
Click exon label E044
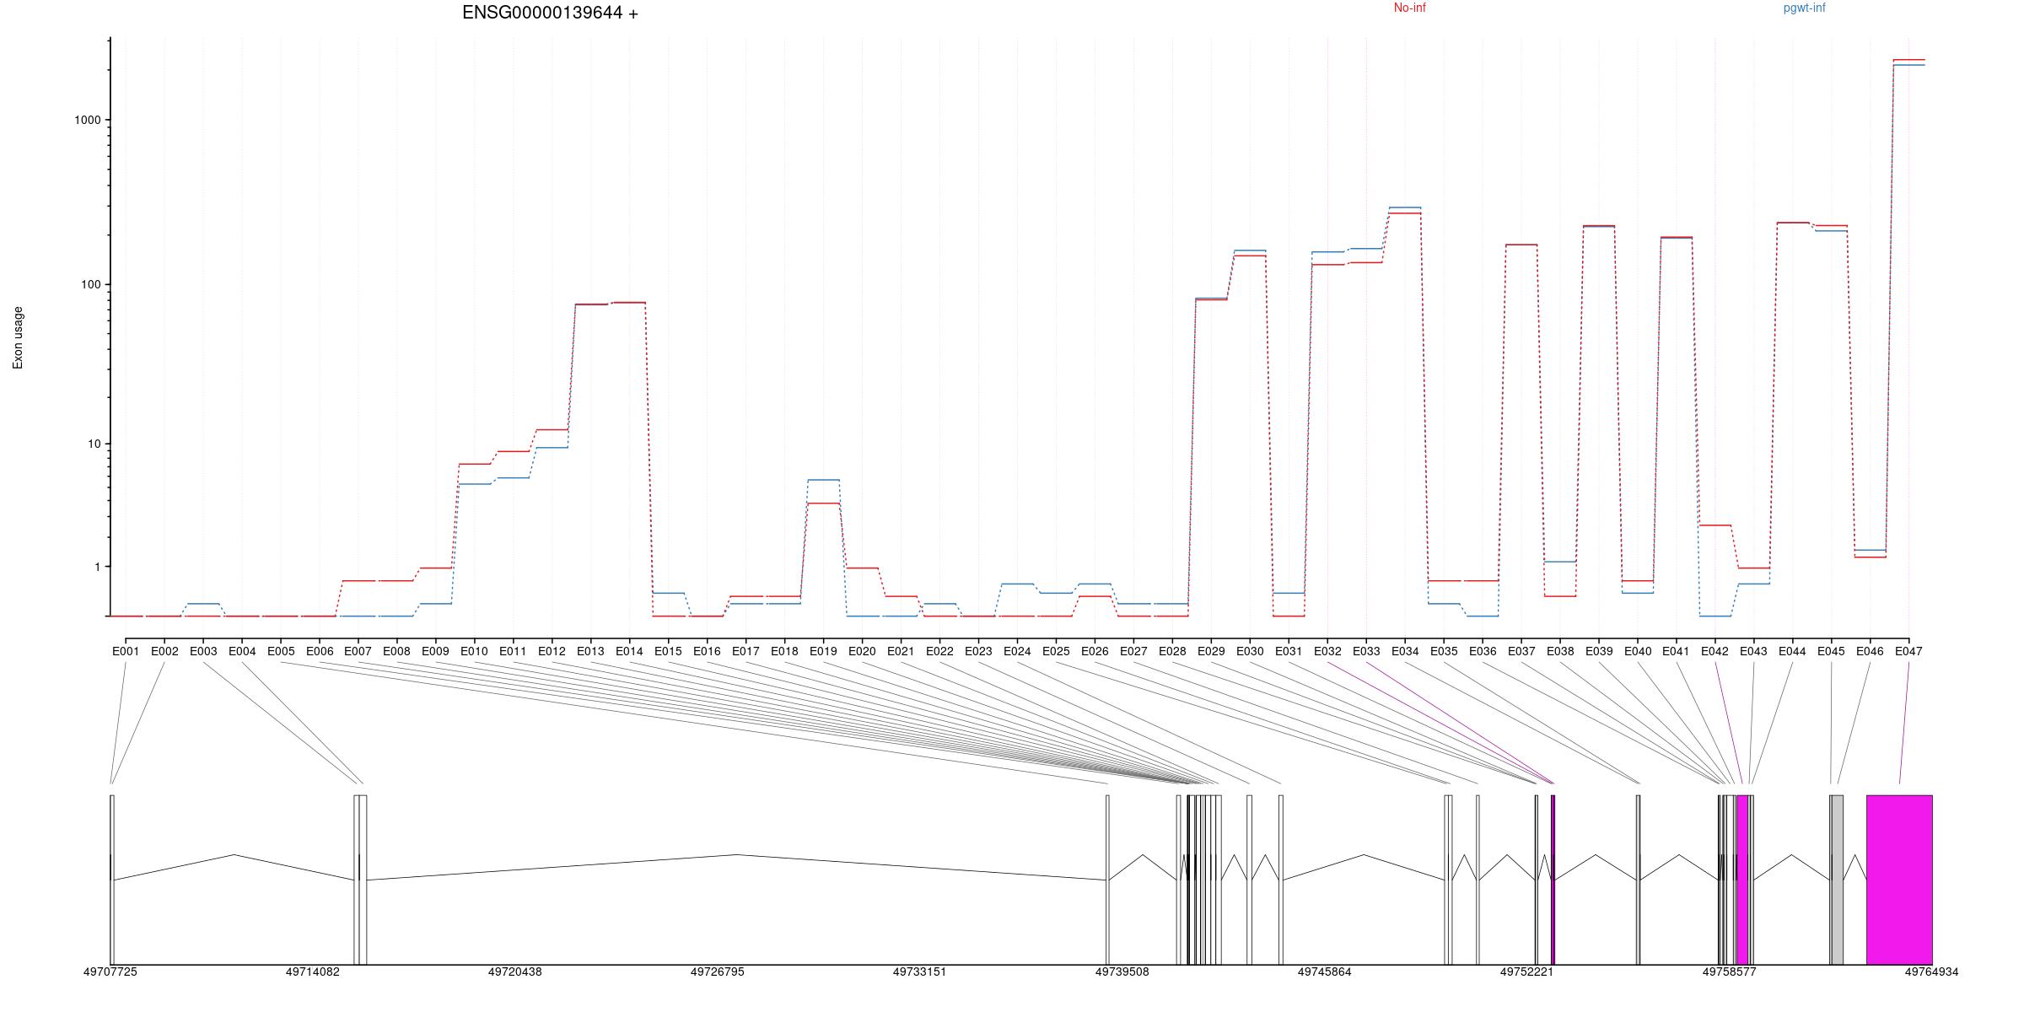click(1792, 651)
